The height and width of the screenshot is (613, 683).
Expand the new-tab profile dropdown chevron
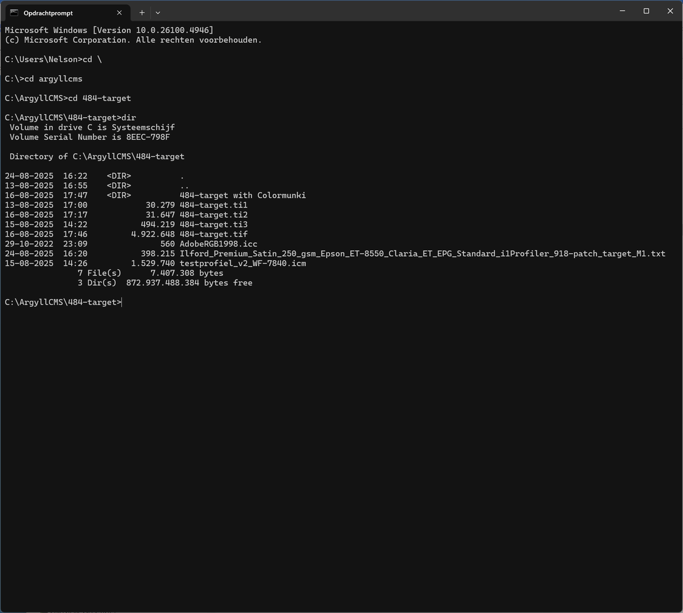(x=158, y=12)
